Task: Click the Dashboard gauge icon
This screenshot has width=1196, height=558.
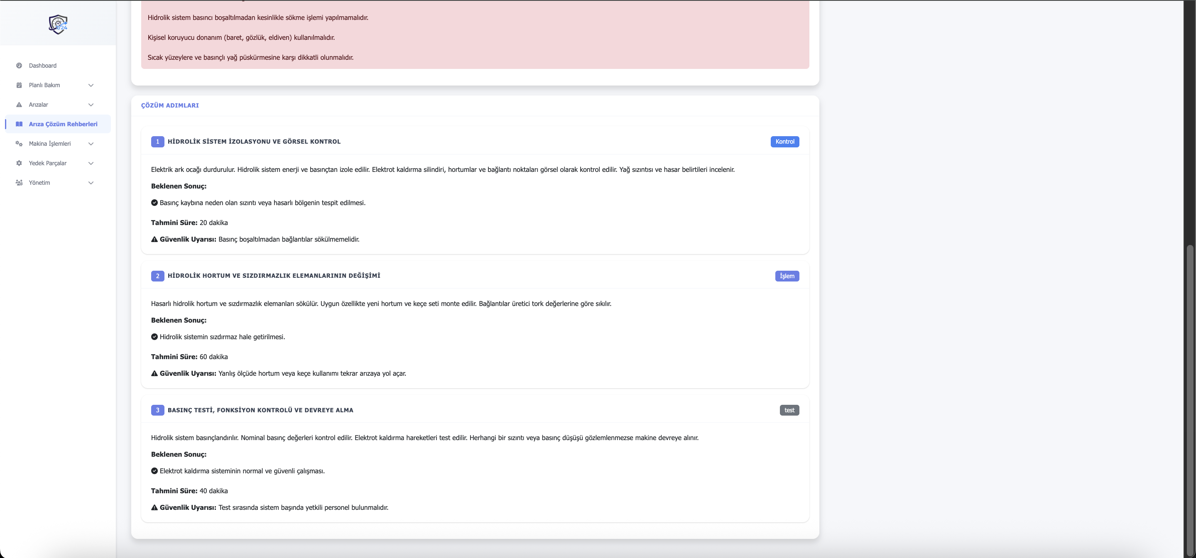Action: click(x=19, y=66)
